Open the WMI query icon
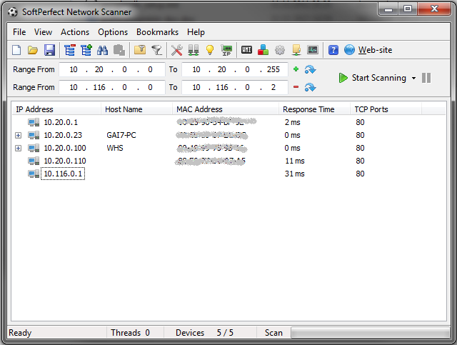This screenshot has width=457, height=345. click(246, 50)
